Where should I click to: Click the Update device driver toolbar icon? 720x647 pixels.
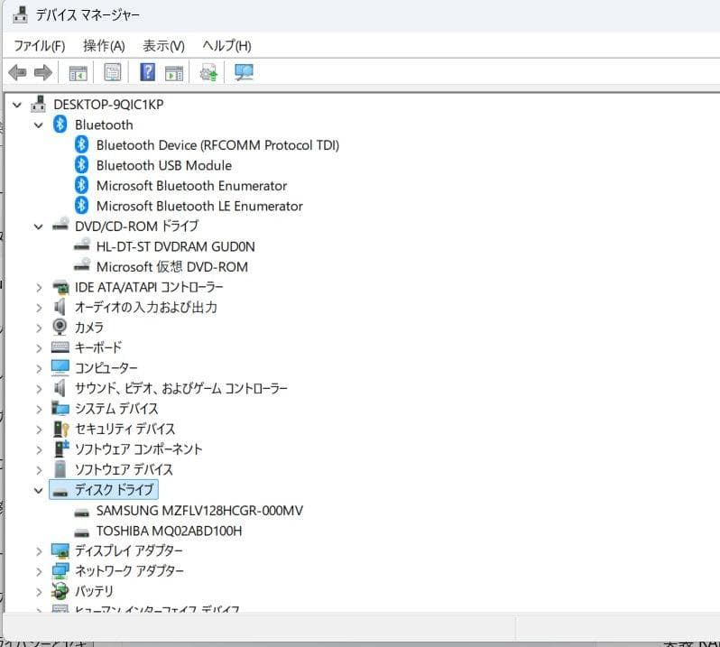point(208,72)
